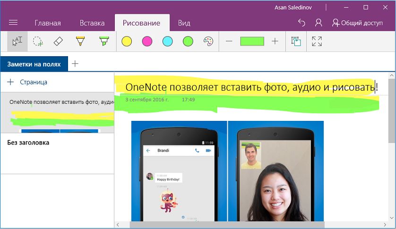This screenshot has width=396, height=229.
Task: Open the color palette icon
Action: click(x=208, y=42)
